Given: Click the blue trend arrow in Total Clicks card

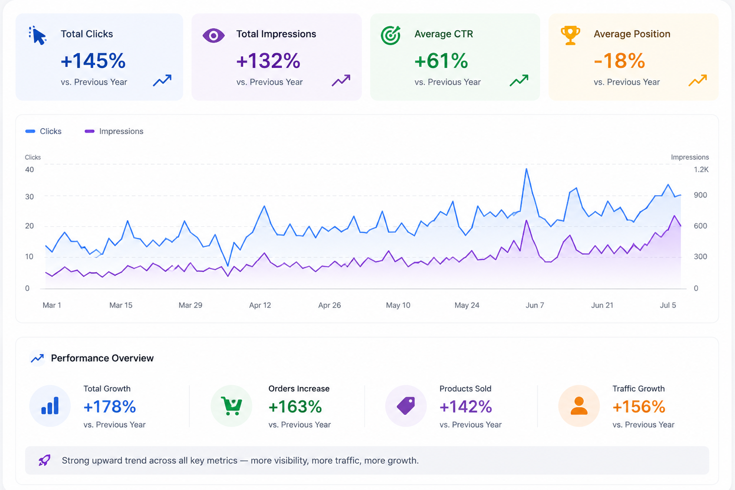Looking at the screenshot, I should 162,80.
